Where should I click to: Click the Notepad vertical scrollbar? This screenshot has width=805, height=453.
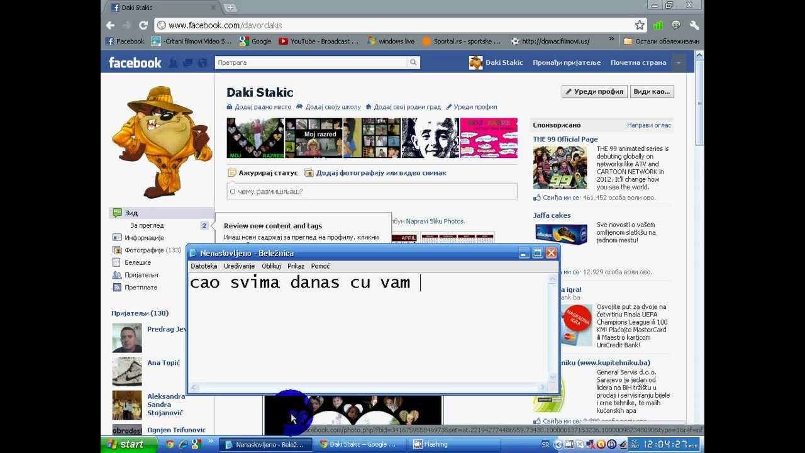553,328
